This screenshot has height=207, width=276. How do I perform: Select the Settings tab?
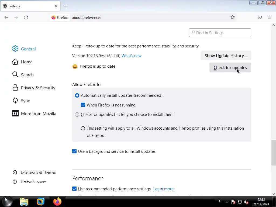(30, 6)
